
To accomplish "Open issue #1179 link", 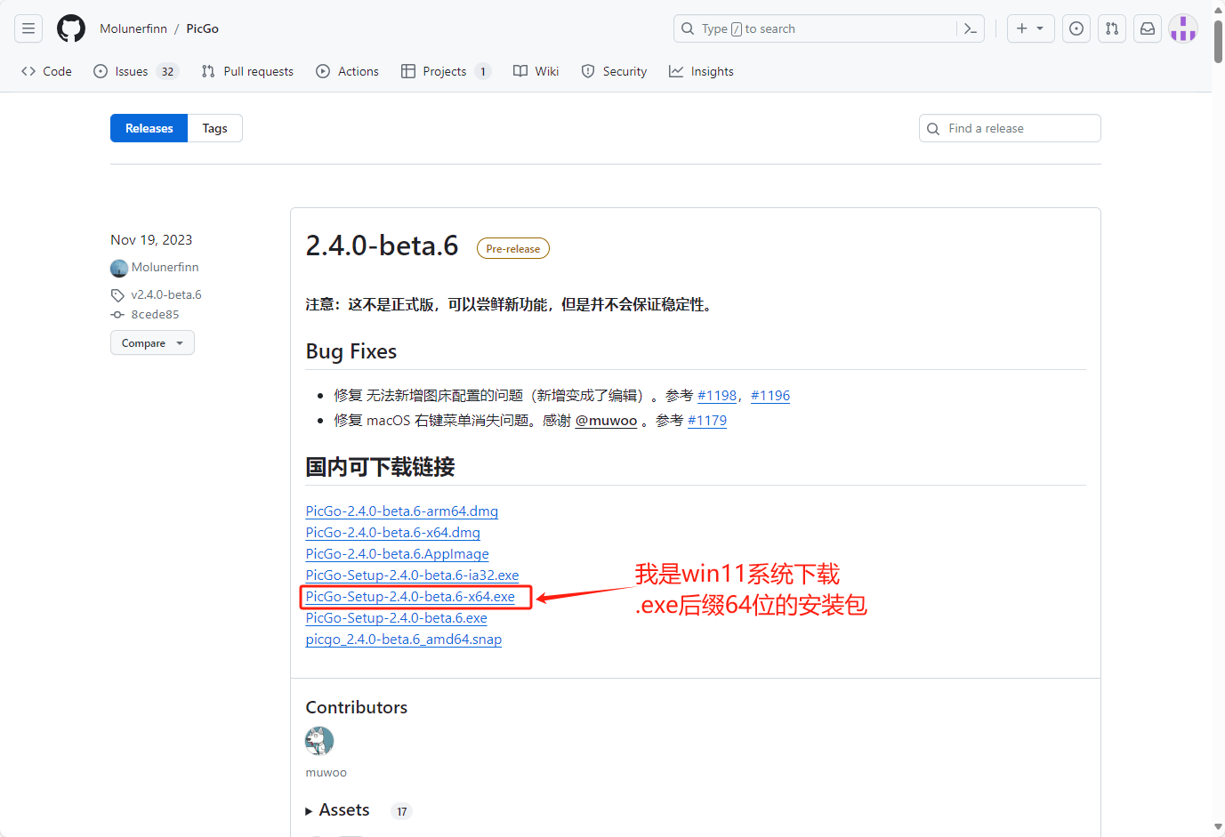I will coord(707,420).
